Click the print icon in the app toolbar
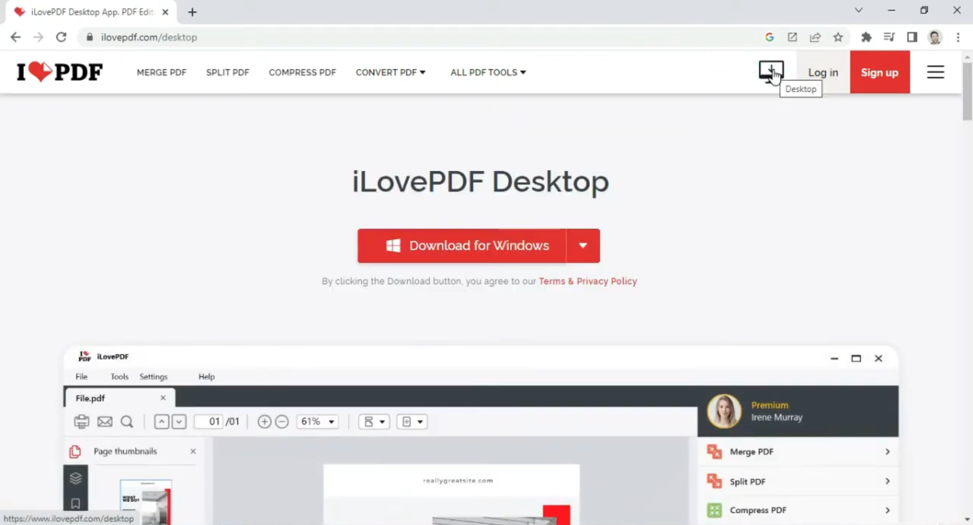Viewport: 973px width, 525px height. tap(82, 422)
